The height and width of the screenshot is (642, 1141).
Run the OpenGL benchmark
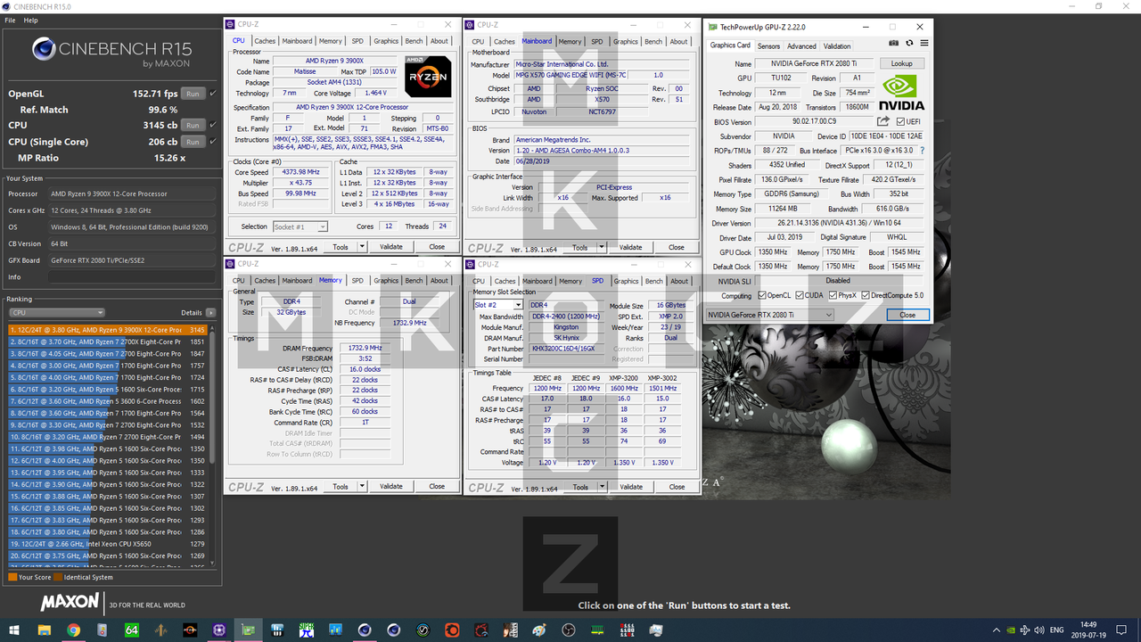193,93
